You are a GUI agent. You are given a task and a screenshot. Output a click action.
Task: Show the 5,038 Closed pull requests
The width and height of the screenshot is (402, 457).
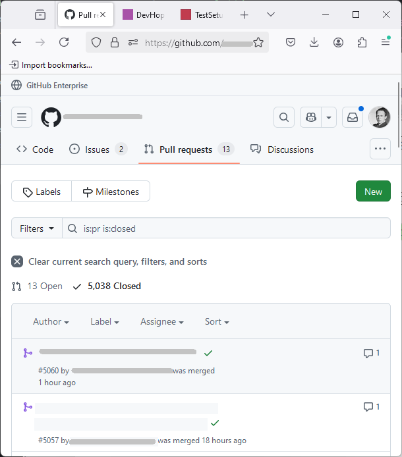[x=107, y=286]
